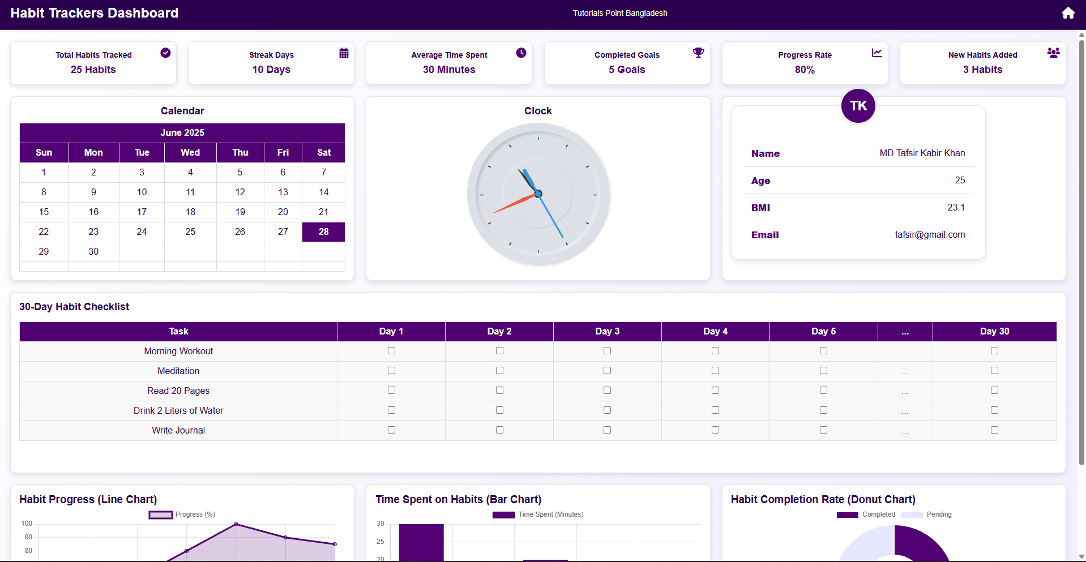Click the Completed legend swatch on donut chart

(847, 514)
